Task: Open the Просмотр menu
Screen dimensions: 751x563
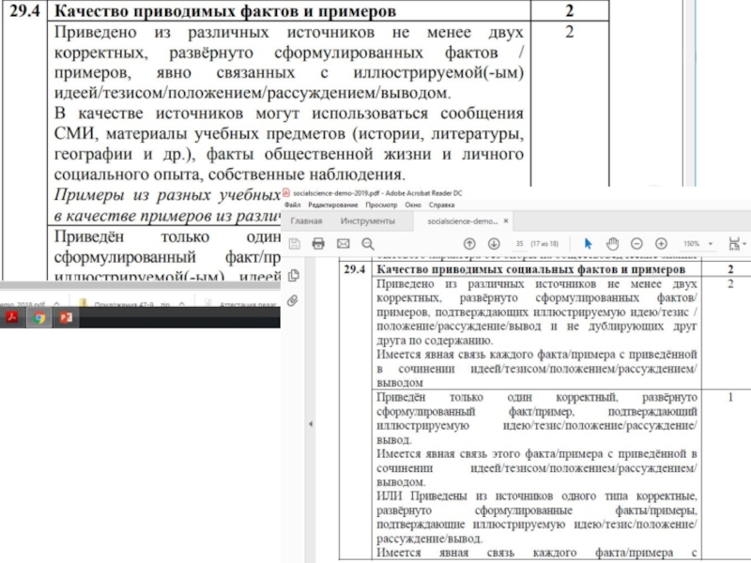Action: [x=381, y=204]
